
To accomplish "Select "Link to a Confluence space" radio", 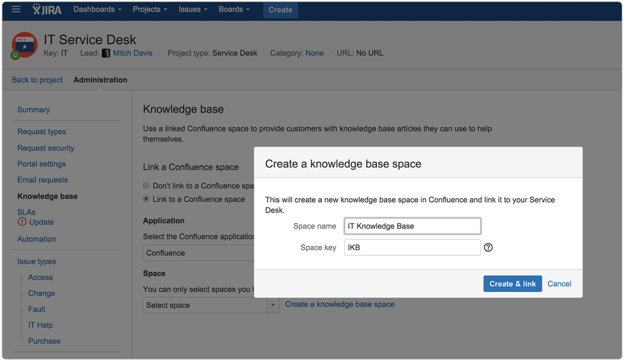I will click(x=146, y=199).
